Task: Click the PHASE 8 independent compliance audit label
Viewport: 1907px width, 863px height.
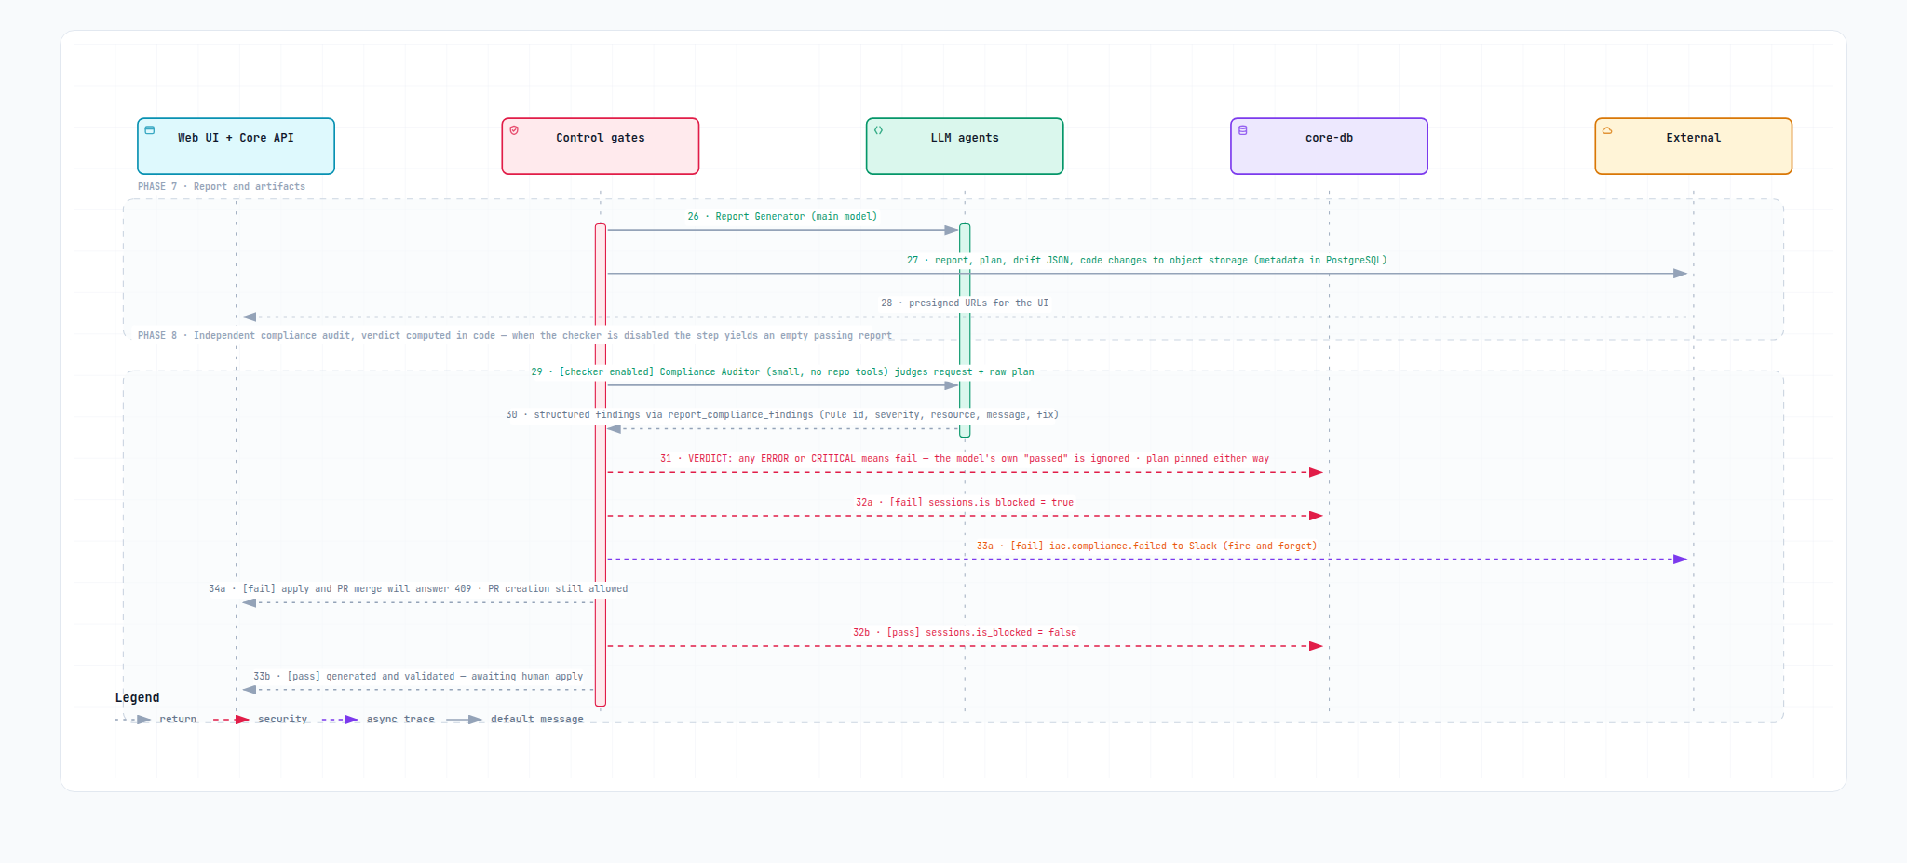Action: tap(515, 336)
